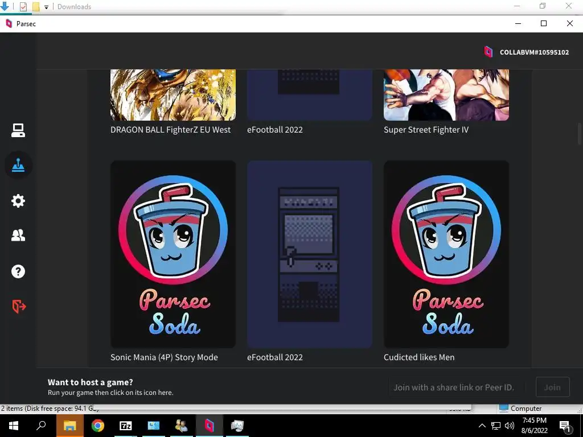Open File Explorer from the taskbar

coord(69,426)
